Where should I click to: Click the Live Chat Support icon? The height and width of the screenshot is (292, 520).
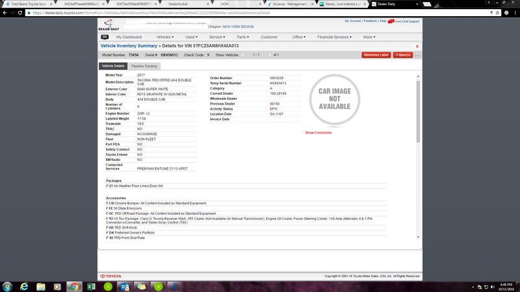point(391,21)
